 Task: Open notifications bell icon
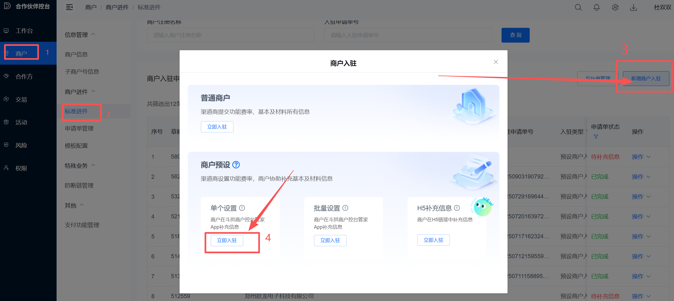[597, 7]
